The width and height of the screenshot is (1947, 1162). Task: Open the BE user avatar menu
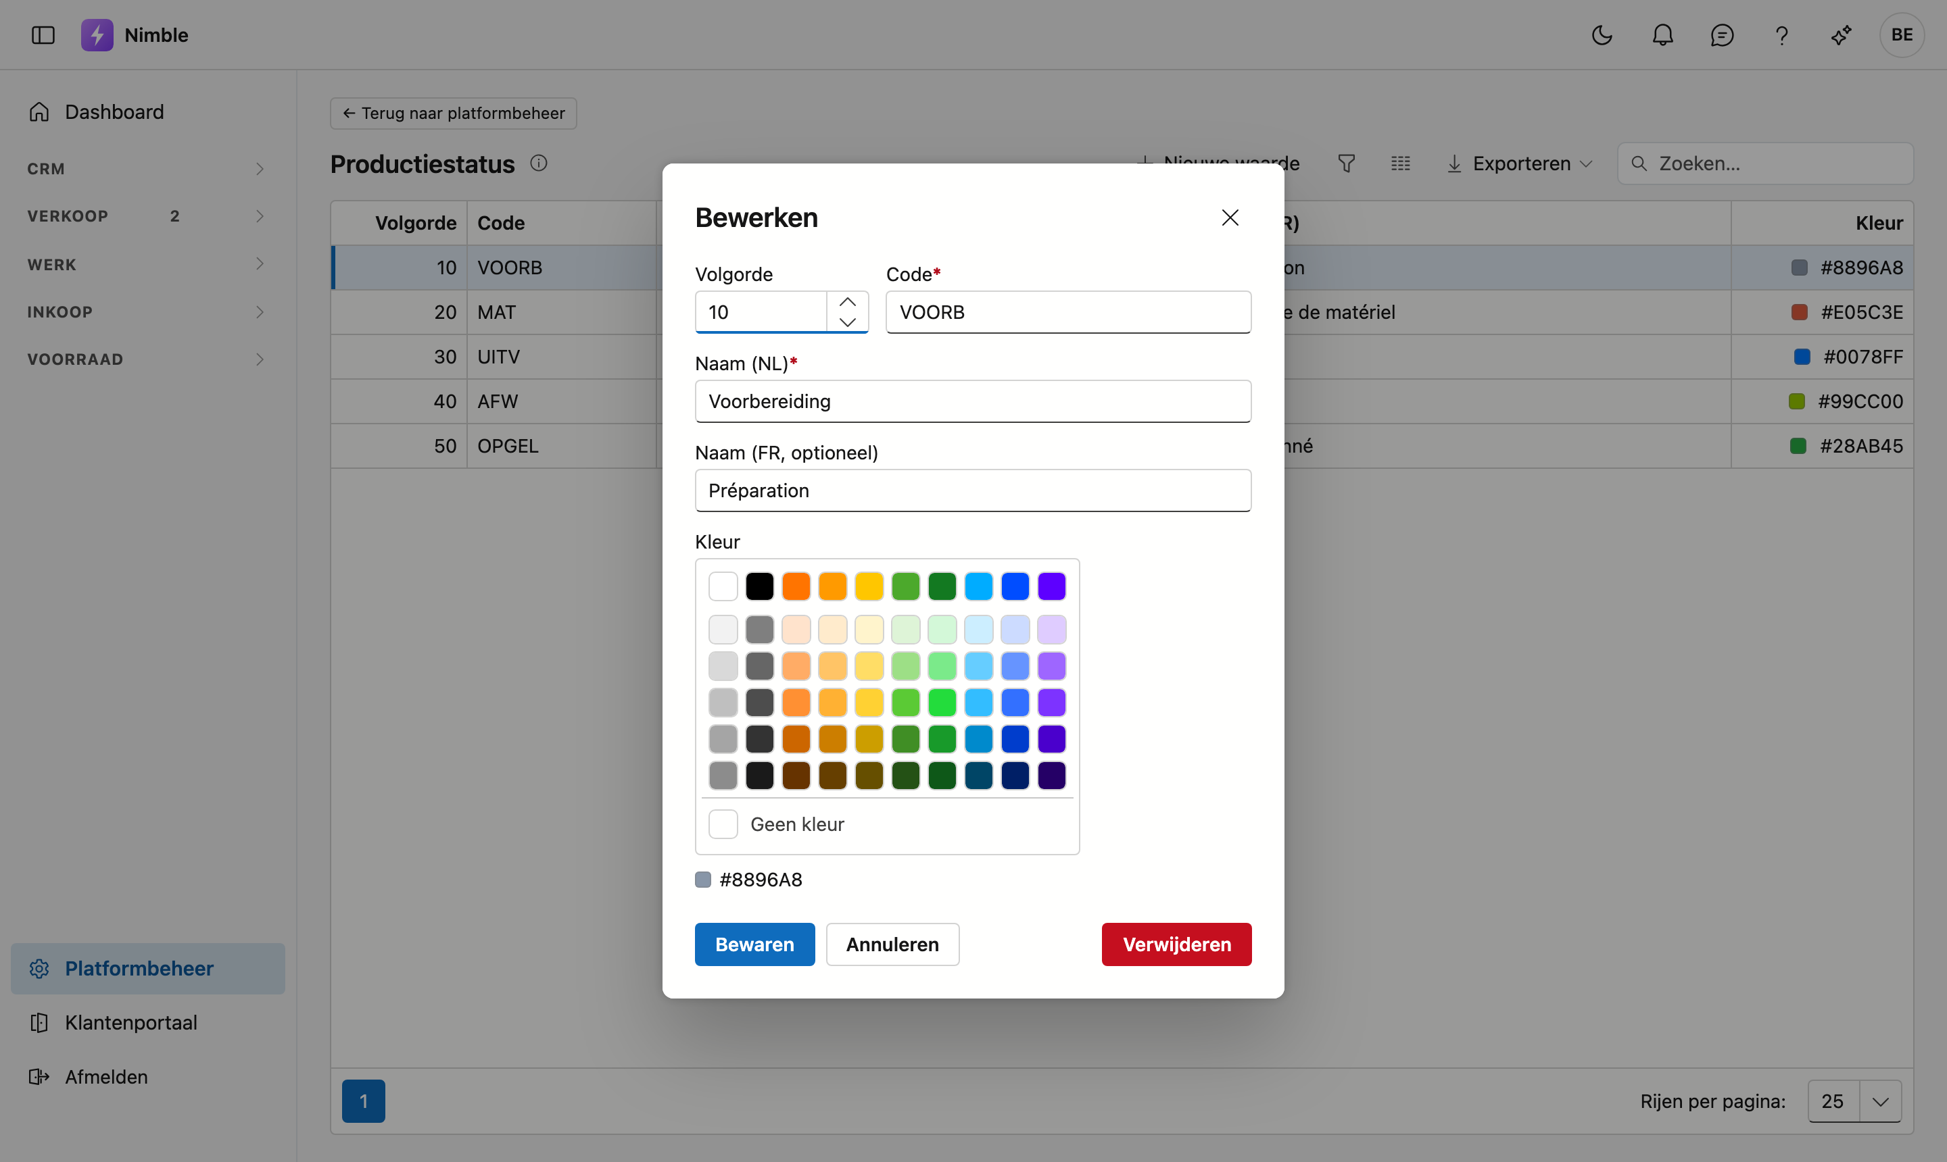tap(1902, 35)
